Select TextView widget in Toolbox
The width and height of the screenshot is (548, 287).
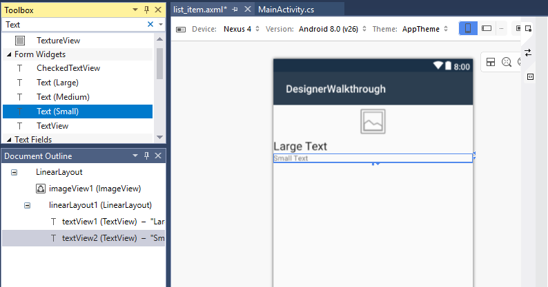coord(77,126)
